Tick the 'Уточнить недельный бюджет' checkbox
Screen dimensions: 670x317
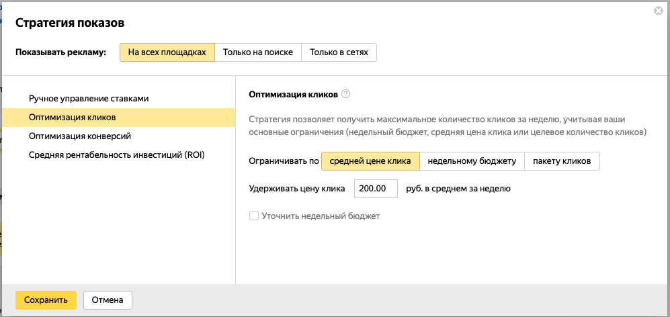(x=254, y=216)
